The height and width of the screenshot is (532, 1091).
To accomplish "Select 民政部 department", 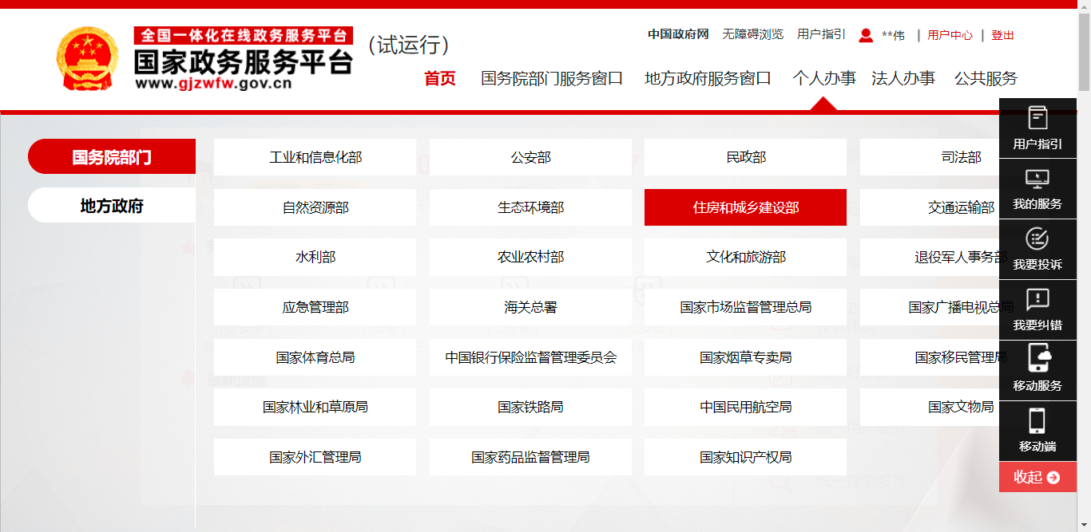I will (x=745, y=157).
